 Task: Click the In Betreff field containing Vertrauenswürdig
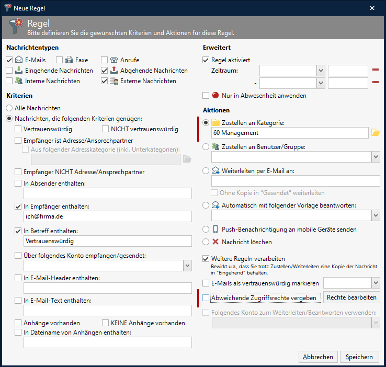click(108, 241)
